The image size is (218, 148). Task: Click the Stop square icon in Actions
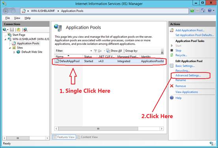pyautogui.click(x=172, y=50)
